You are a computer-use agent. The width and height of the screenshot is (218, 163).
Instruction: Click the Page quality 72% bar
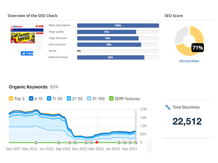point(107,32)
